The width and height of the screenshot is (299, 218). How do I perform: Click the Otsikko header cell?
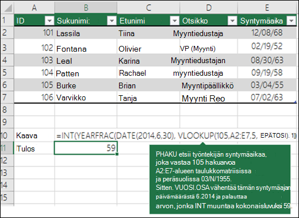tap(209, 21)
